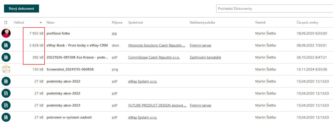Sort by Čas posl. změny column header
Screen dimensions: 333x123
(307, 22)
